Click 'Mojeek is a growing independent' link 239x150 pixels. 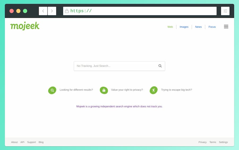[119, 106]
